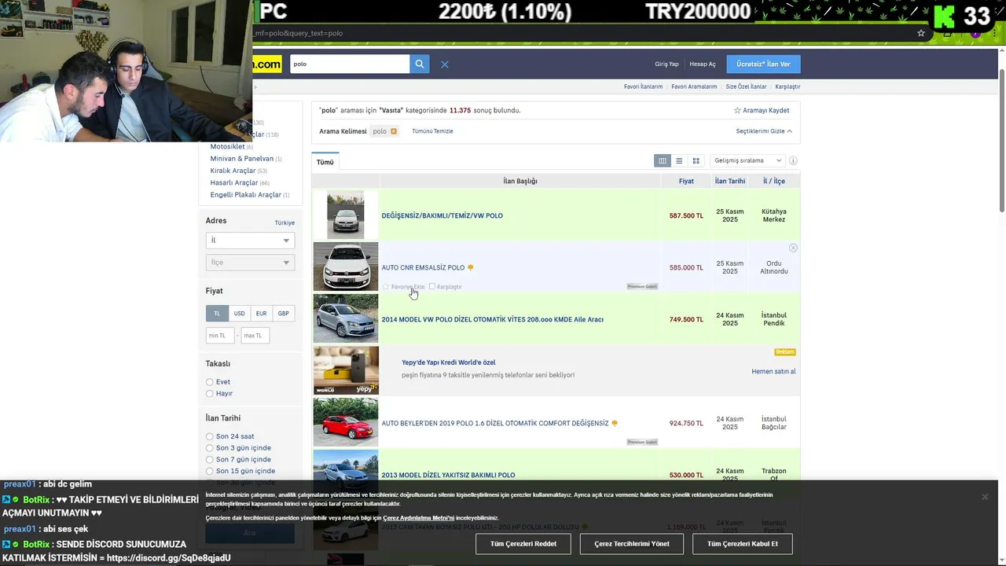1006x566 pixels.
Task: Click the blue search magnifier button
Action: [420, 64]
